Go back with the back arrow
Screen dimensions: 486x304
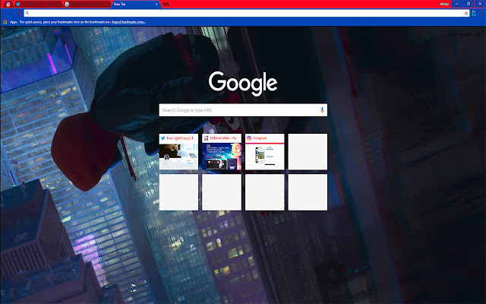[x=5, y=14]
